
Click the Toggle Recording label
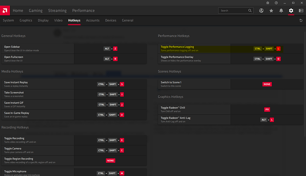pos(14,139)
